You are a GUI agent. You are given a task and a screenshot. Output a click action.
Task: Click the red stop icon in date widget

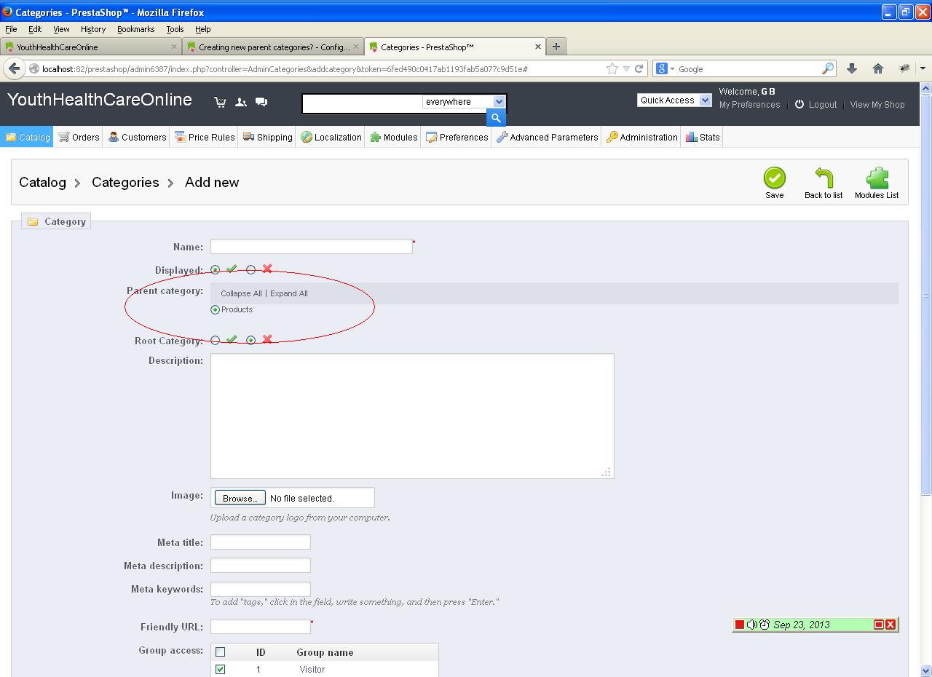pyautogui.click(x=740, y=625)
